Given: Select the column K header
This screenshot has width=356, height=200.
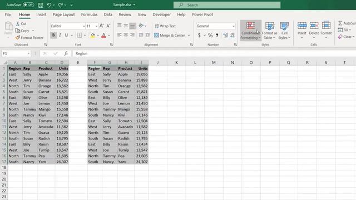Looking at the screenshot, I should pyautogui.click(x=176, y=62).
